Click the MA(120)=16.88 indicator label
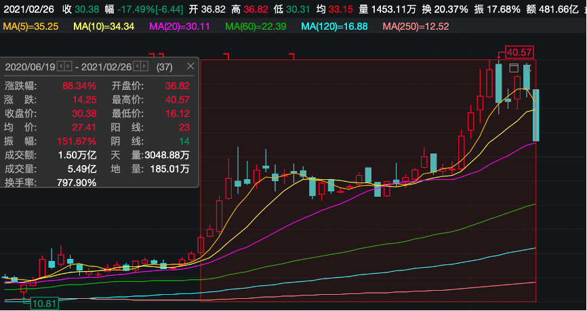Image resolution: width=587 pixels, height=311 pixels. point(334,26)
